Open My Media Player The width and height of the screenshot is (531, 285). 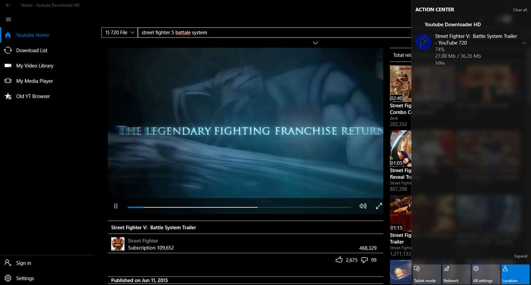click(x=47, y=81)
